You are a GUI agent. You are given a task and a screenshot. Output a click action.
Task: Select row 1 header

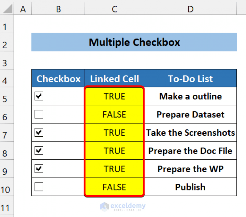(x=7, y=24)
